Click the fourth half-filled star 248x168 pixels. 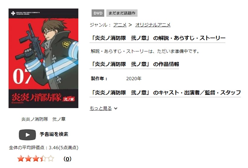(x=43, y=159)
